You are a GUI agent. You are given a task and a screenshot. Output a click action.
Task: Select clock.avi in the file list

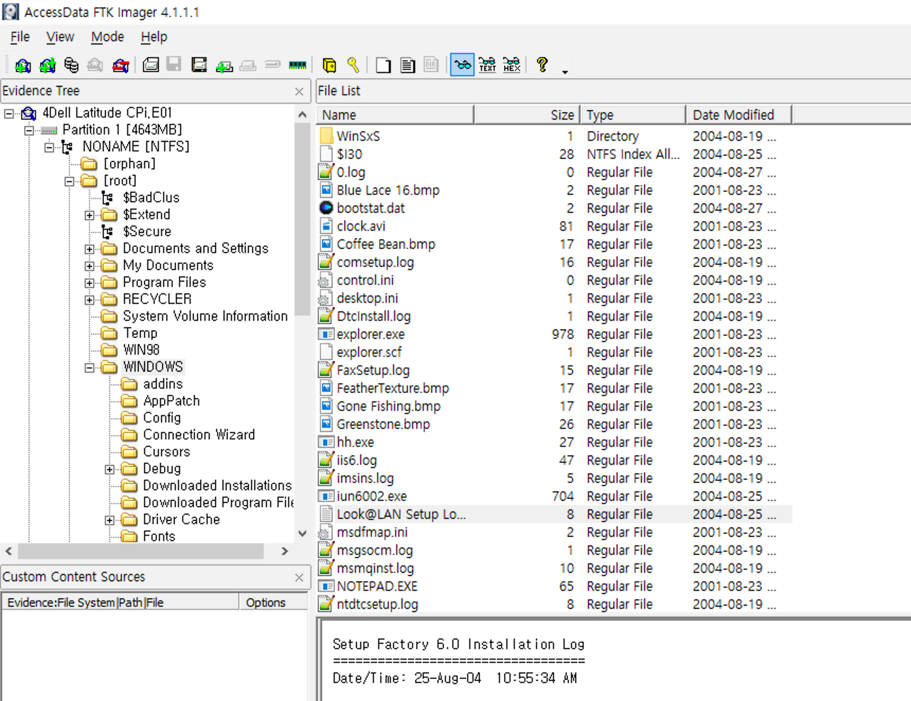click(361, 227)
